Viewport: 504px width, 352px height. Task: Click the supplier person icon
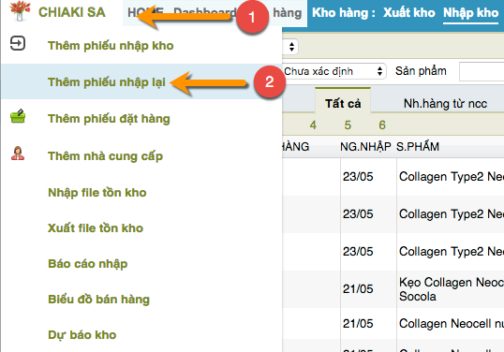[18, 154]
